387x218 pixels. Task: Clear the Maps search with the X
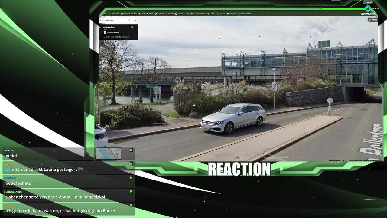click(x=135, y=20)
